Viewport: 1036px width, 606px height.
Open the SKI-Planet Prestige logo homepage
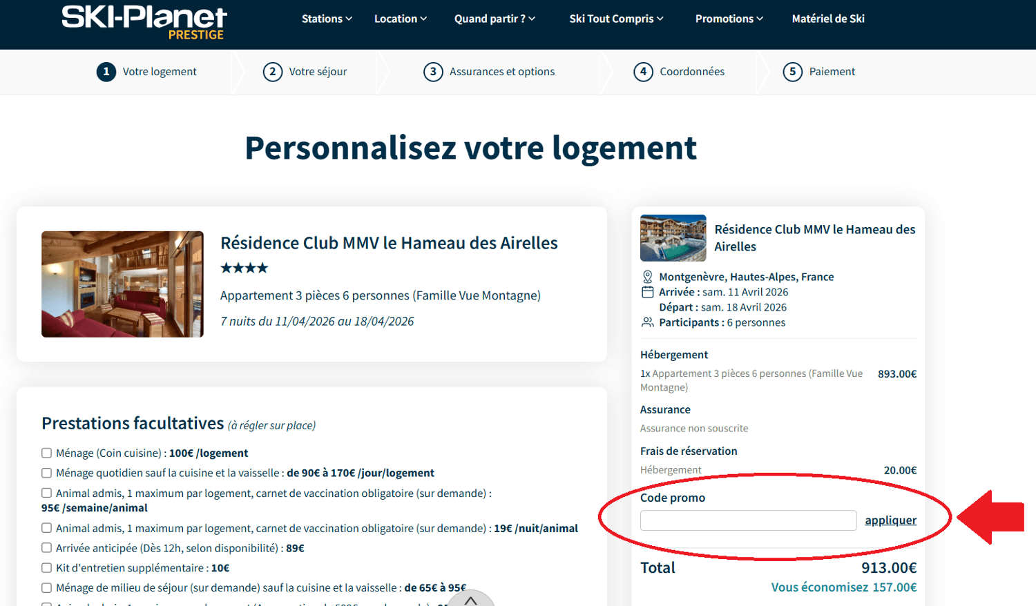144,23
